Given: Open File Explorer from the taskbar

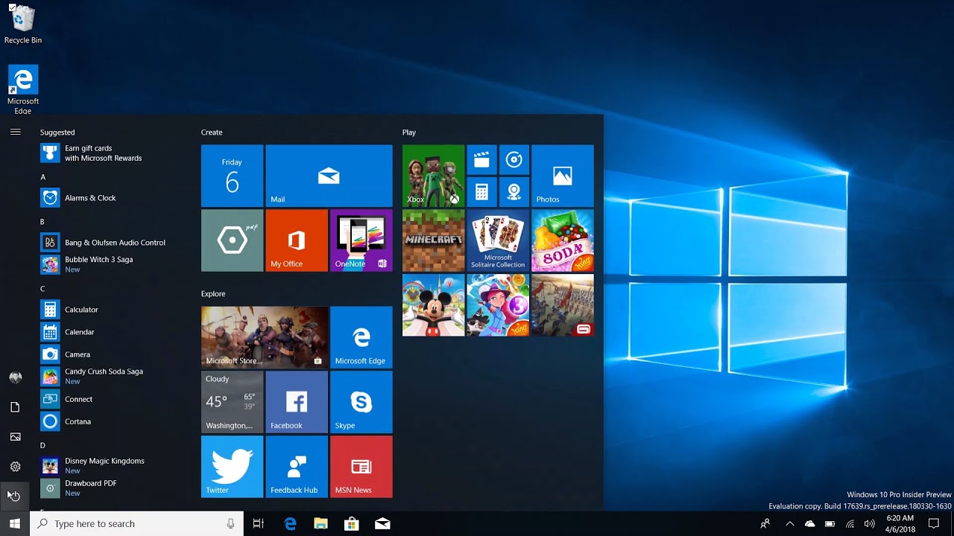Looking at the screenshot, I should pos(320,523).
